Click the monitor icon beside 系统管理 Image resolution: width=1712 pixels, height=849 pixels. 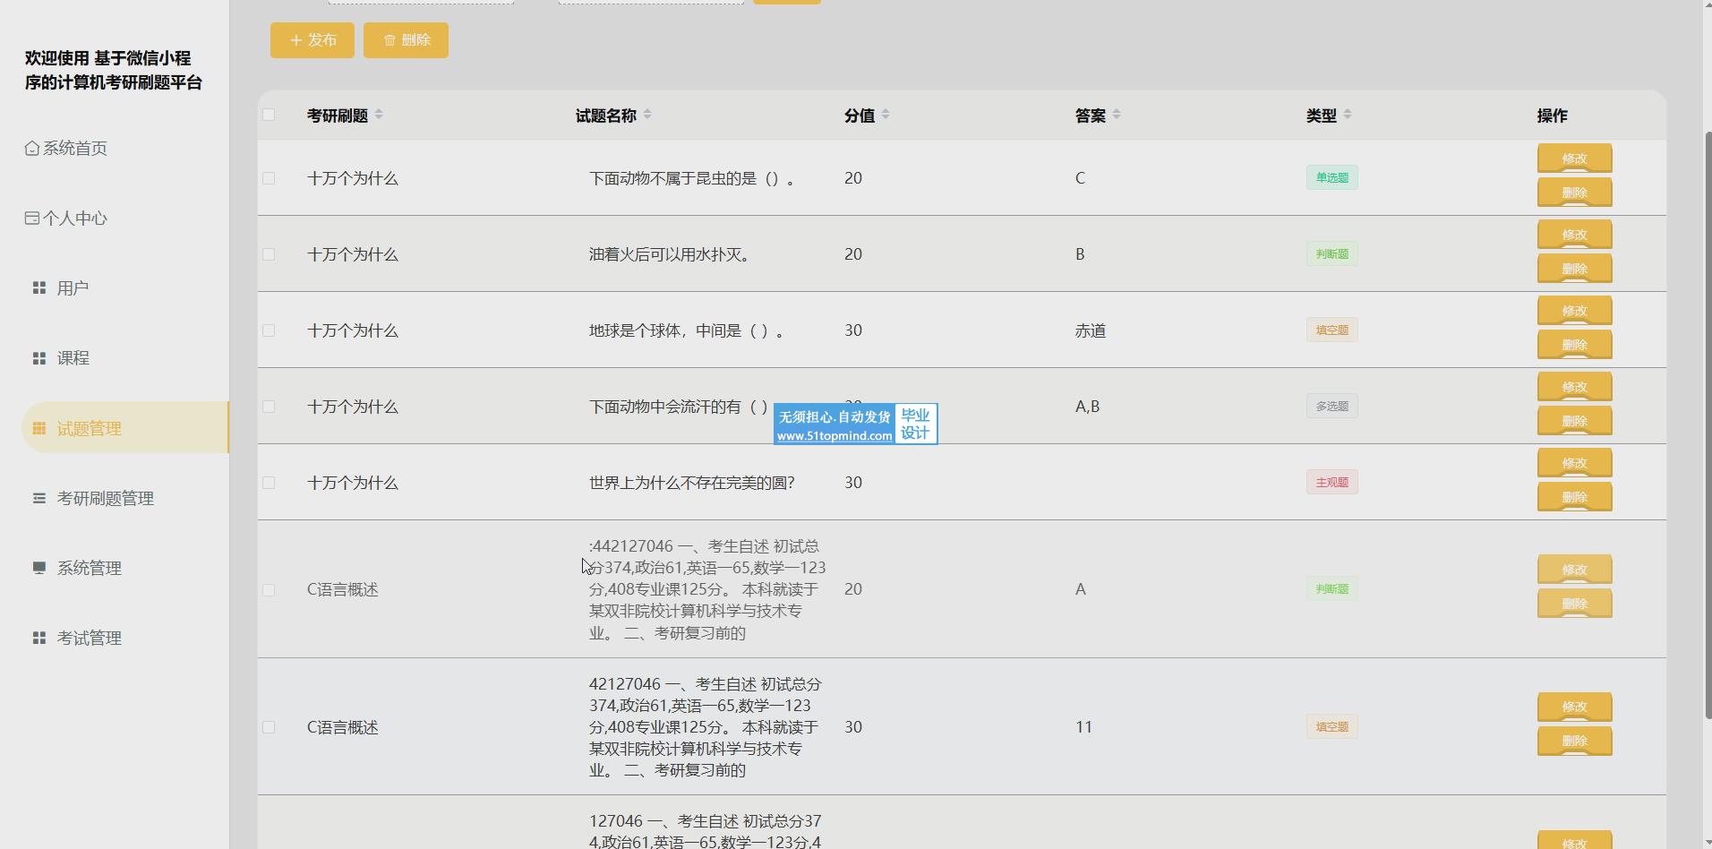coord(39,569)
